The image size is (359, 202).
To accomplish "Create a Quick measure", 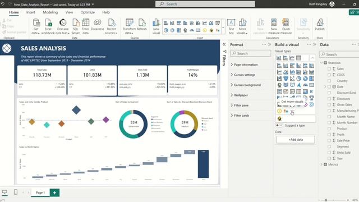I will click(286, 26).
